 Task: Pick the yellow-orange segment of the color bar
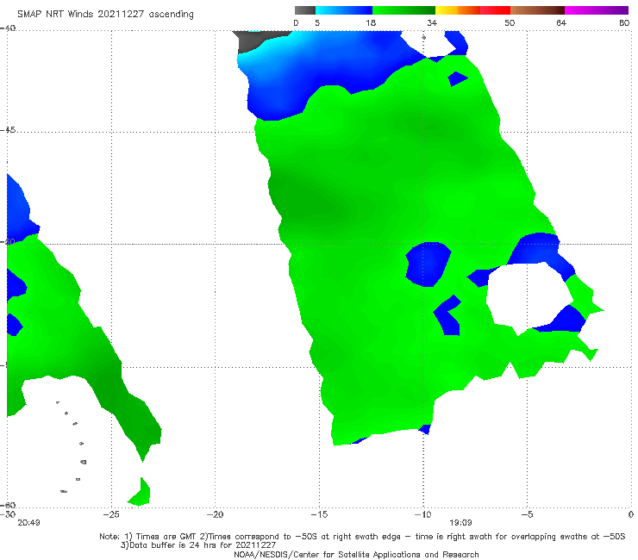(x=458, y=10)
